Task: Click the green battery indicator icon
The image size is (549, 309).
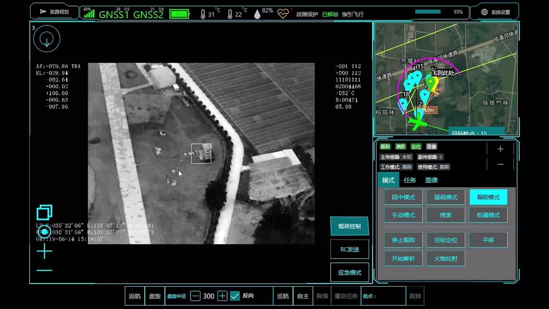Action: (180, 14)
